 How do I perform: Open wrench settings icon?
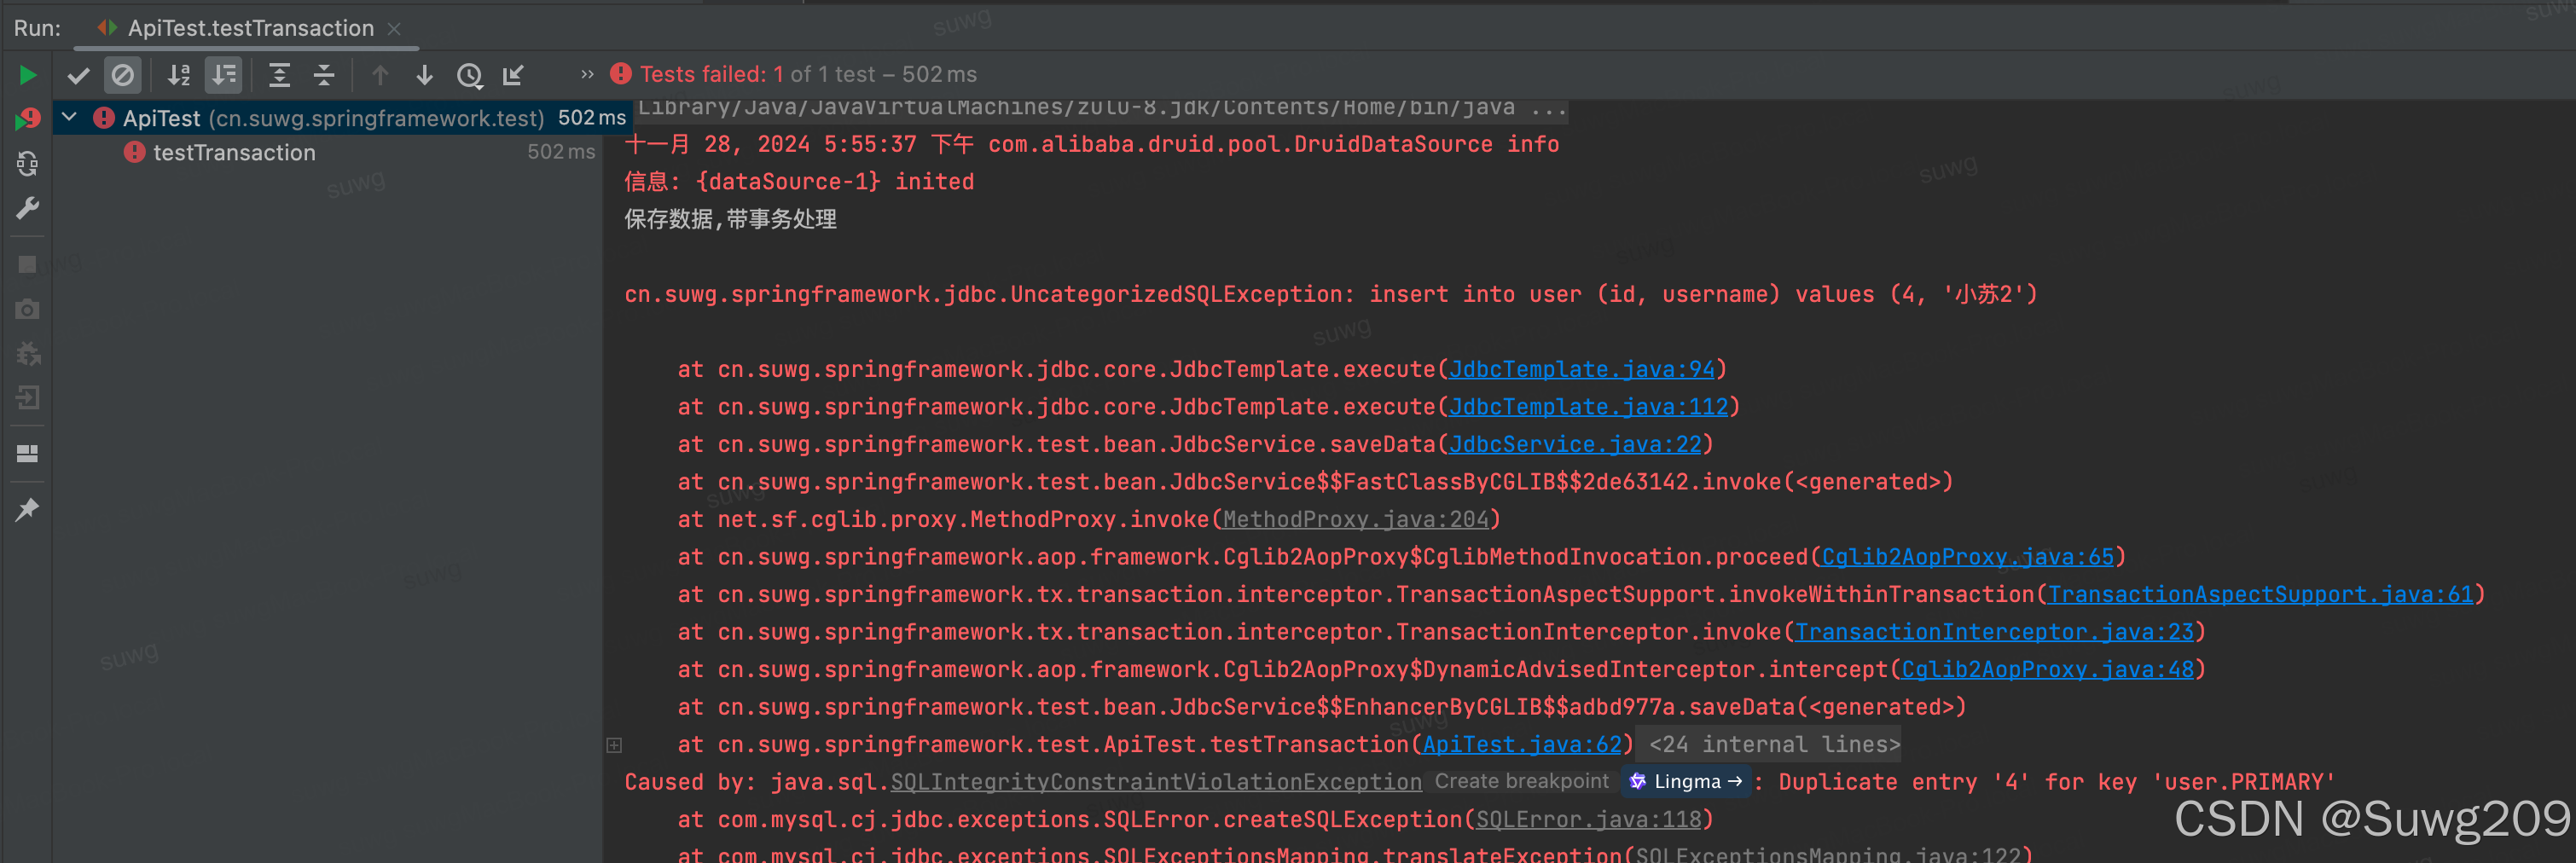click(28, 208)
